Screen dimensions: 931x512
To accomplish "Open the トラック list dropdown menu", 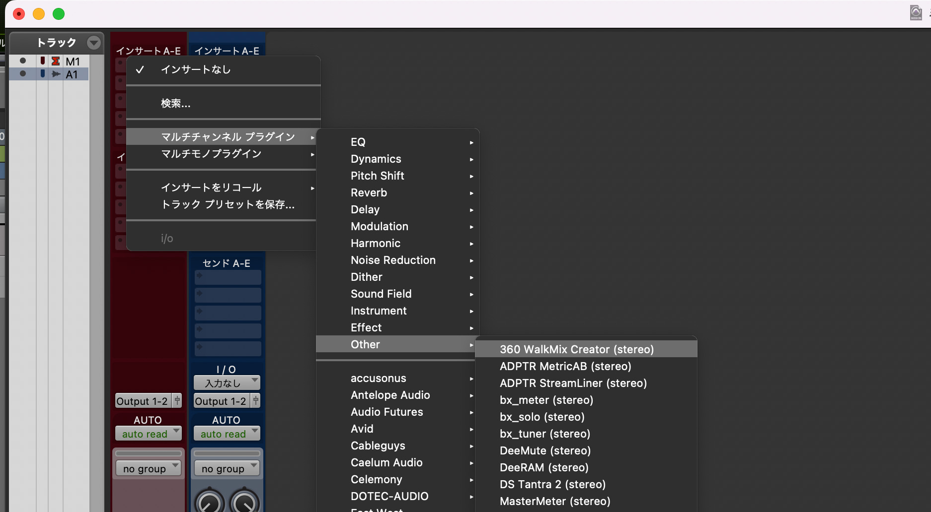I will tap(93, 43).
